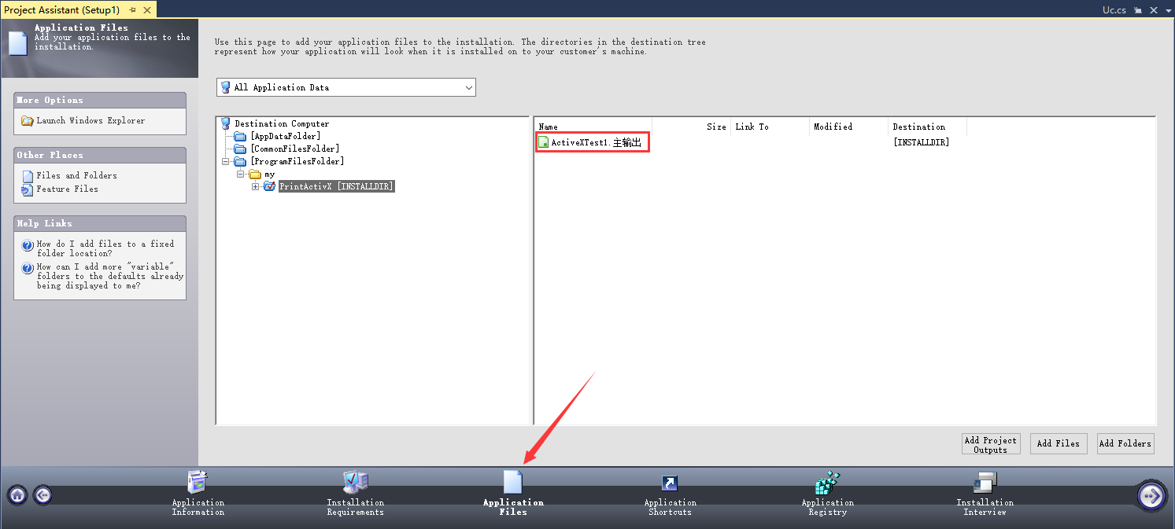
Task: Select the 'my' folder tree item
Action: click(x=270, y=174)
